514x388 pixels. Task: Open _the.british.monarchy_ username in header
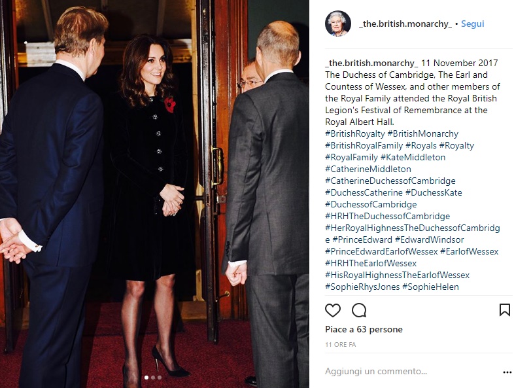point(405,24)
